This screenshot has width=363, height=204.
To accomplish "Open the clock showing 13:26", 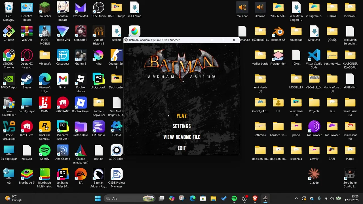I will coord(351,198).
